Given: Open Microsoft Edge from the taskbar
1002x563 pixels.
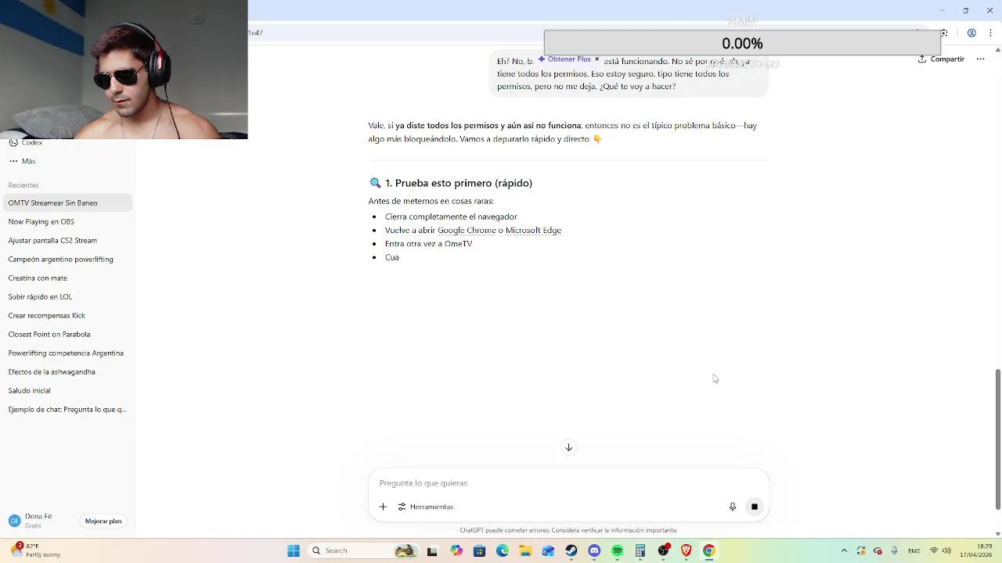Looking at the screenshot, I should pyautogui.click(x=503, y=550).
